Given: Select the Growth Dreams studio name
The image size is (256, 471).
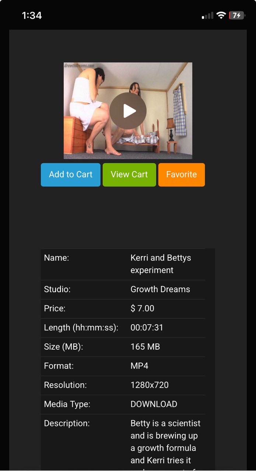Looking at the screenshot, I should [160, 289].
